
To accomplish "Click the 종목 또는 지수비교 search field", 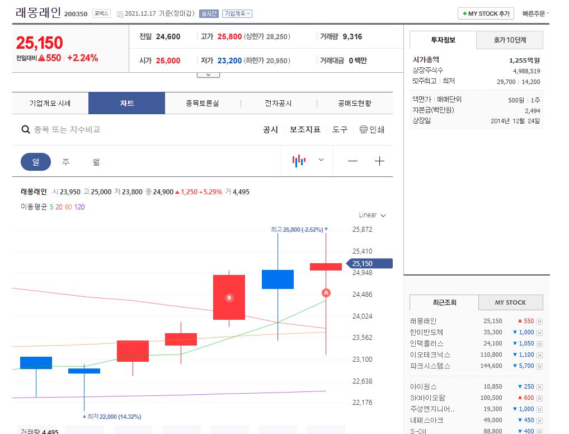I will (x=67, y=130).
